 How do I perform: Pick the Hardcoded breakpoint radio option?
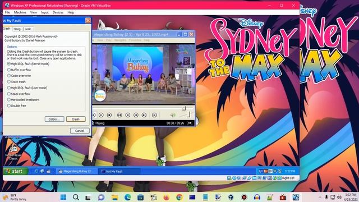click(24, 100)
